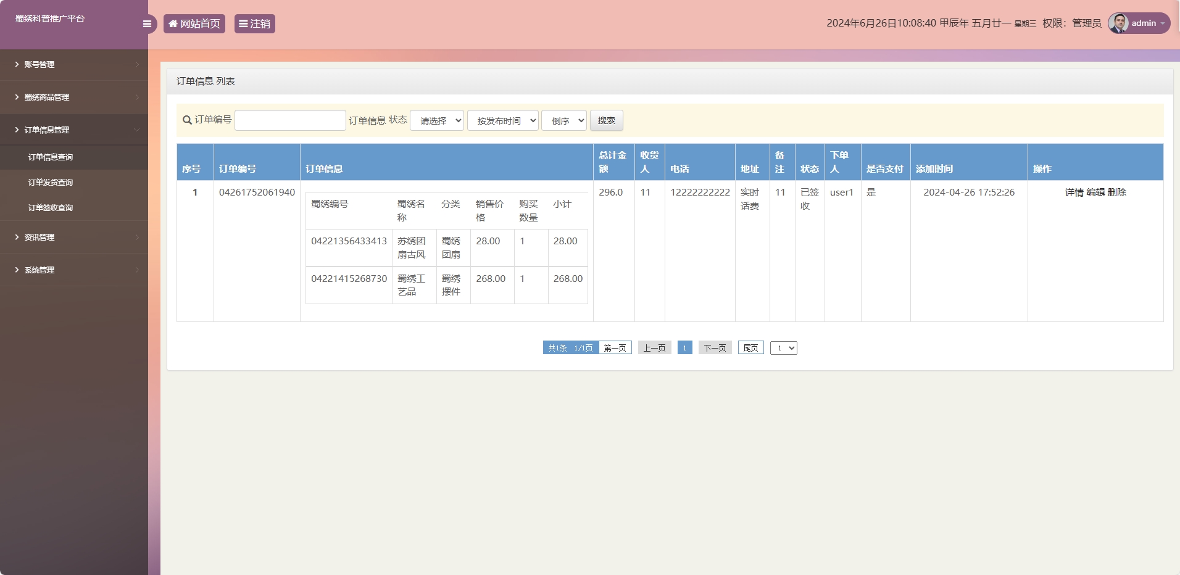Open the 按发布时间 sort dropdown
The image size is (1180, 575).
[x=503, y=120]
